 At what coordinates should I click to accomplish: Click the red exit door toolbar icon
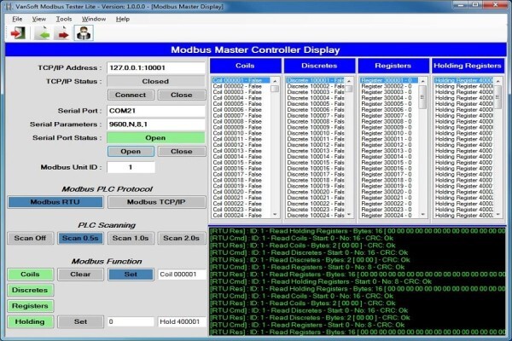click(x=18, y=33)
